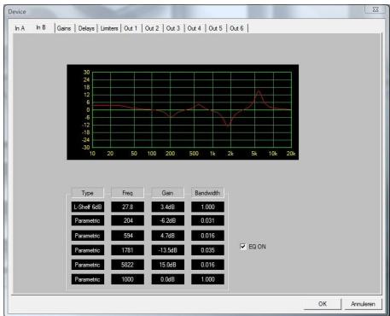Open the Limiters tab
The width and height of the screenshot is (390, 316).
click(109, 28)
